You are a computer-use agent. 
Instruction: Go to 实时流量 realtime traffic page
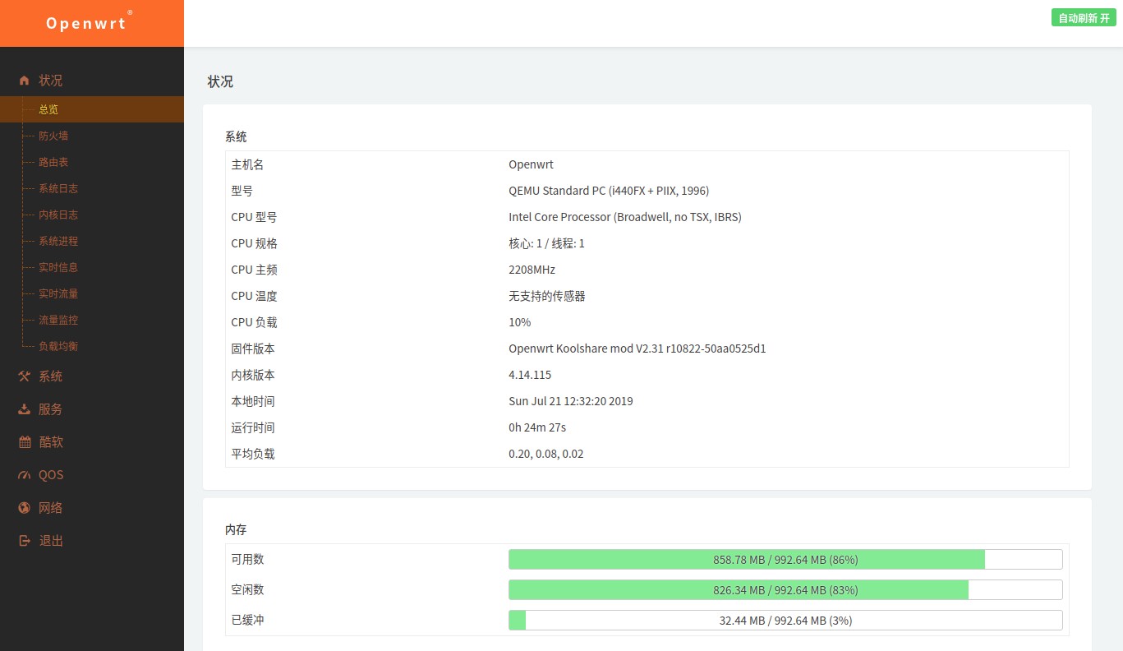58,293
